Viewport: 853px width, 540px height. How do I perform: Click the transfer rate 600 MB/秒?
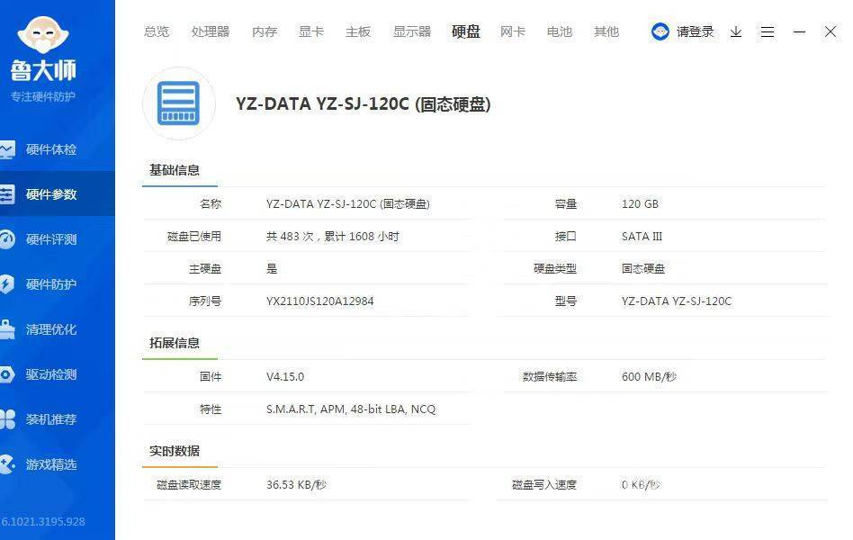point(649,376)
